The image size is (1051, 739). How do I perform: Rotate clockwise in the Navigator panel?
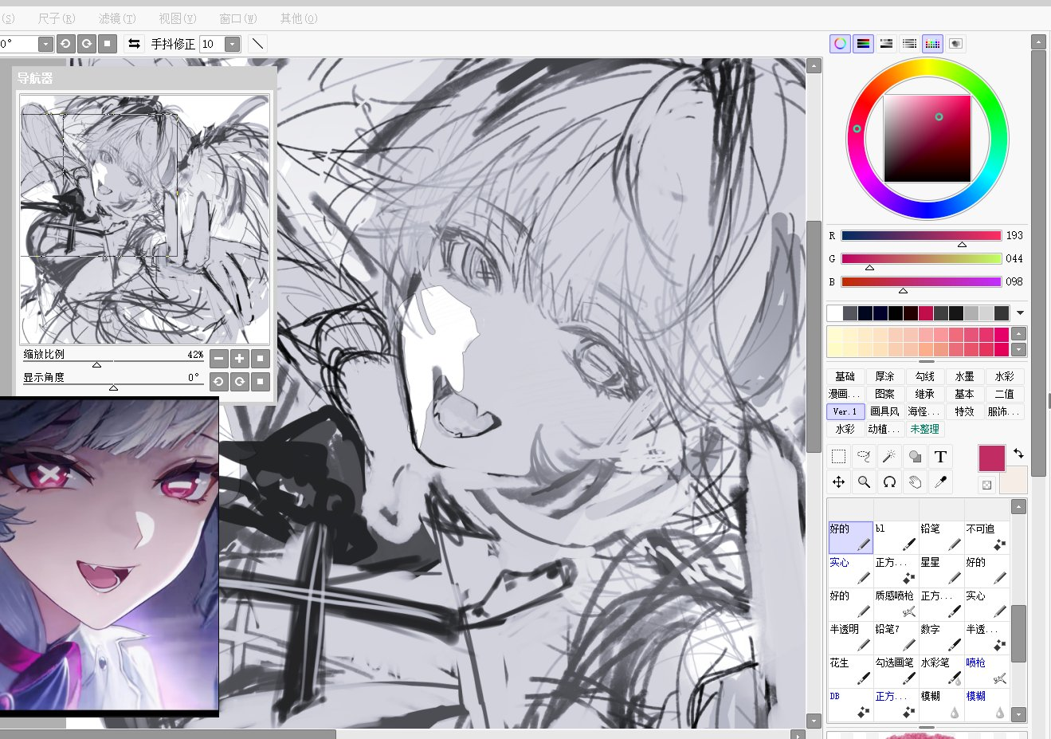(x=239, y=382)
